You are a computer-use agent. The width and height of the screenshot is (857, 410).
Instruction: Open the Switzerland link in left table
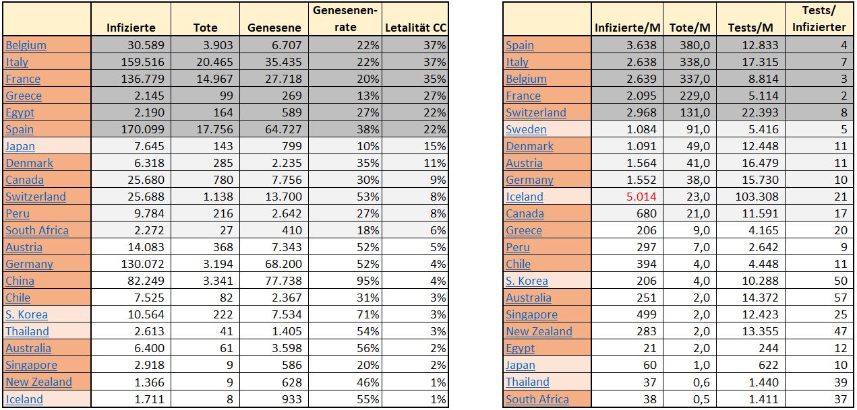tap(36, 197)
